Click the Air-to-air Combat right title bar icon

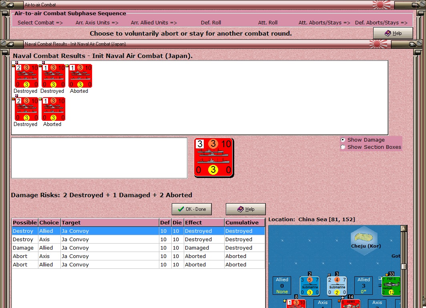click(x=416, y=5)
